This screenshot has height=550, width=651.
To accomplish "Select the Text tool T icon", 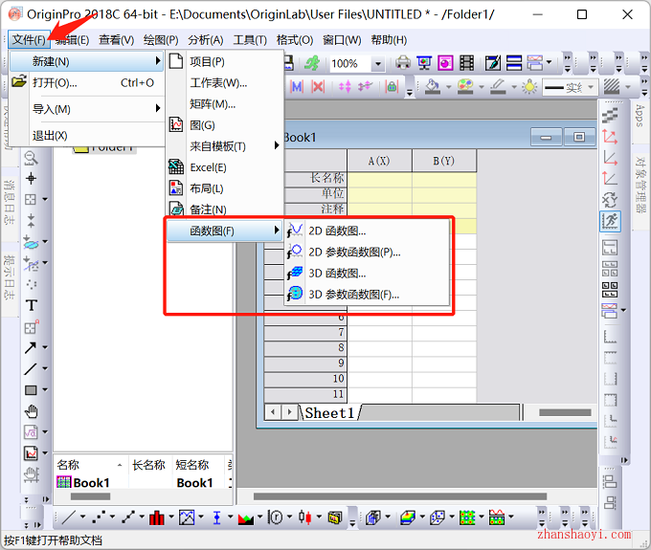I will [x=32, y=306].
